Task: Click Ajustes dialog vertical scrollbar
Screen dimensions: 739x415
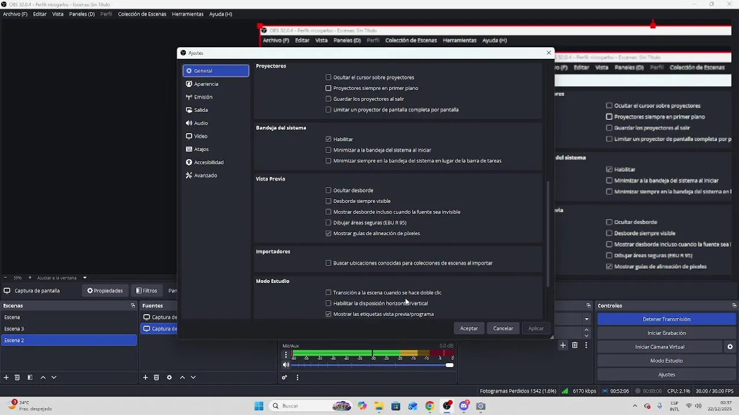Action: pos(548,234)
